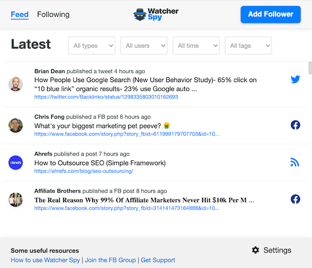This screenshot has height=268, width=312.
Task: Open How to use Watcher Spy link
Action: (46, 260)
